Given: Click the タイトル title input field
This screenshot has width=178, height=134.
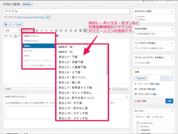Looking at the screenshot, I should click(x=66, y=11).
